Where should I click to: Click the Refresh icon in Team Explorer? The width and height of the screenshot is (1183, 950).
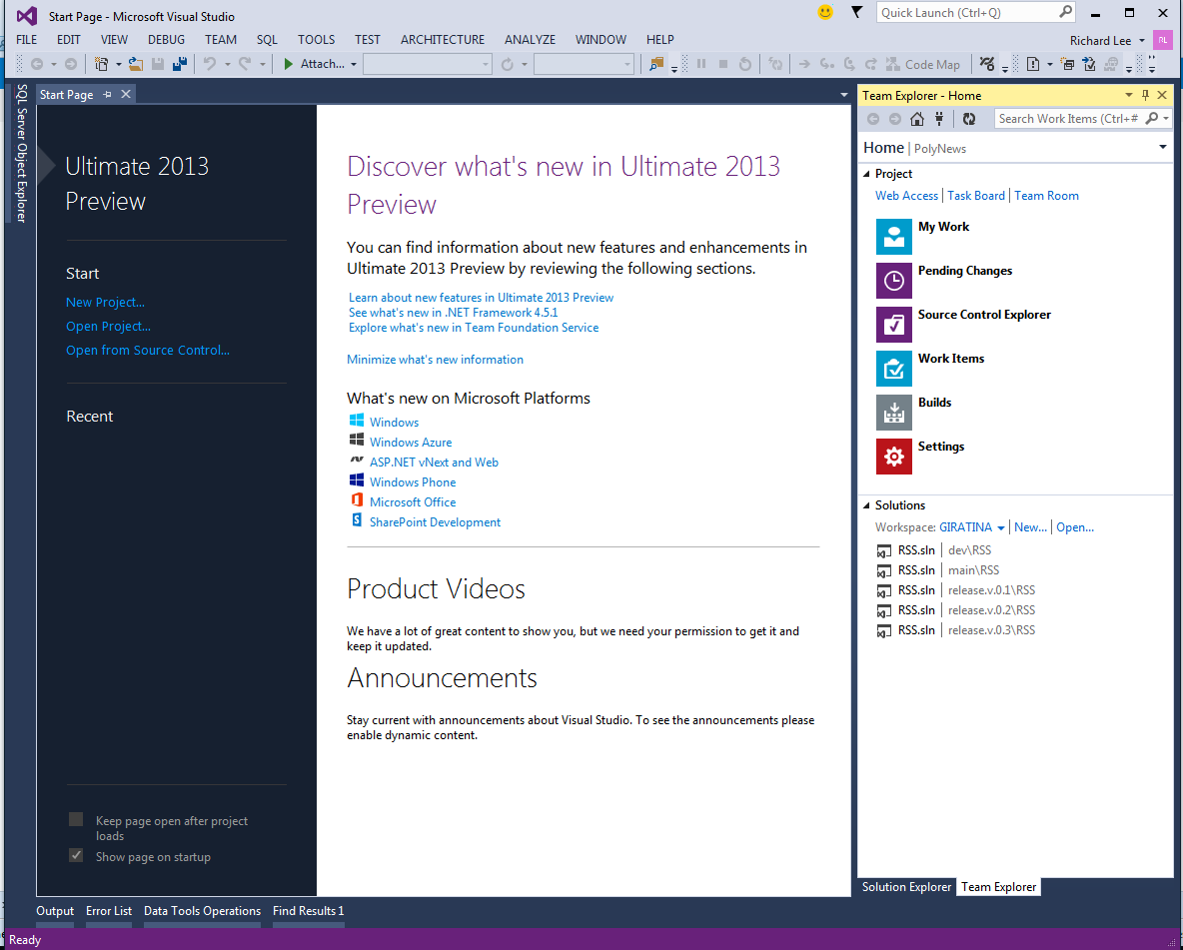(969, 119)
